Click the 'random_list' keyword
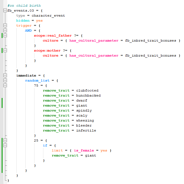This screenshot has width=184, height=184. [37, 80]
